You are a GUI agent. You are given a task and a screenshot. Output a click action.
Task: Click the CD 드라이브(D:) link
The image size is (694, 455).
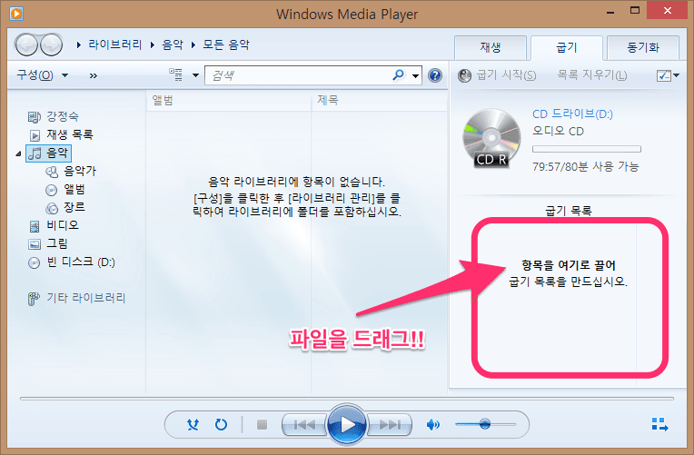point(572,114)
